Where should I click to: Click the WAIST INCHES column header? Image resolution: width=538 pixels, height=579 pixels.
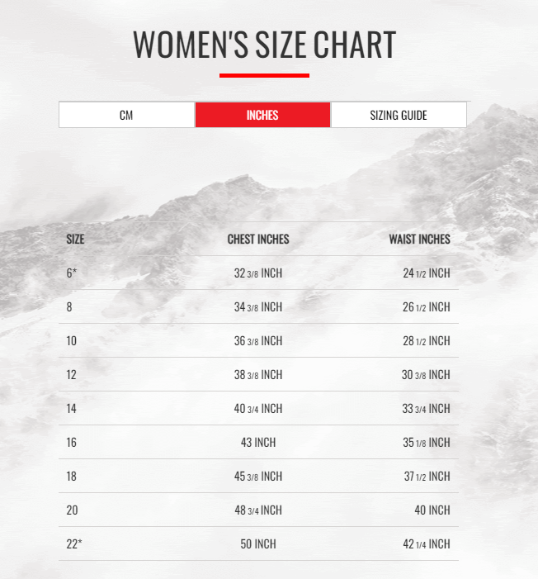tap(419, 240)
